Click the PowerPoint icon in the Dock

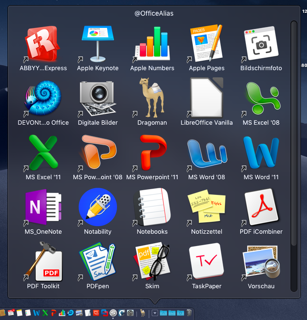point(54,313)
